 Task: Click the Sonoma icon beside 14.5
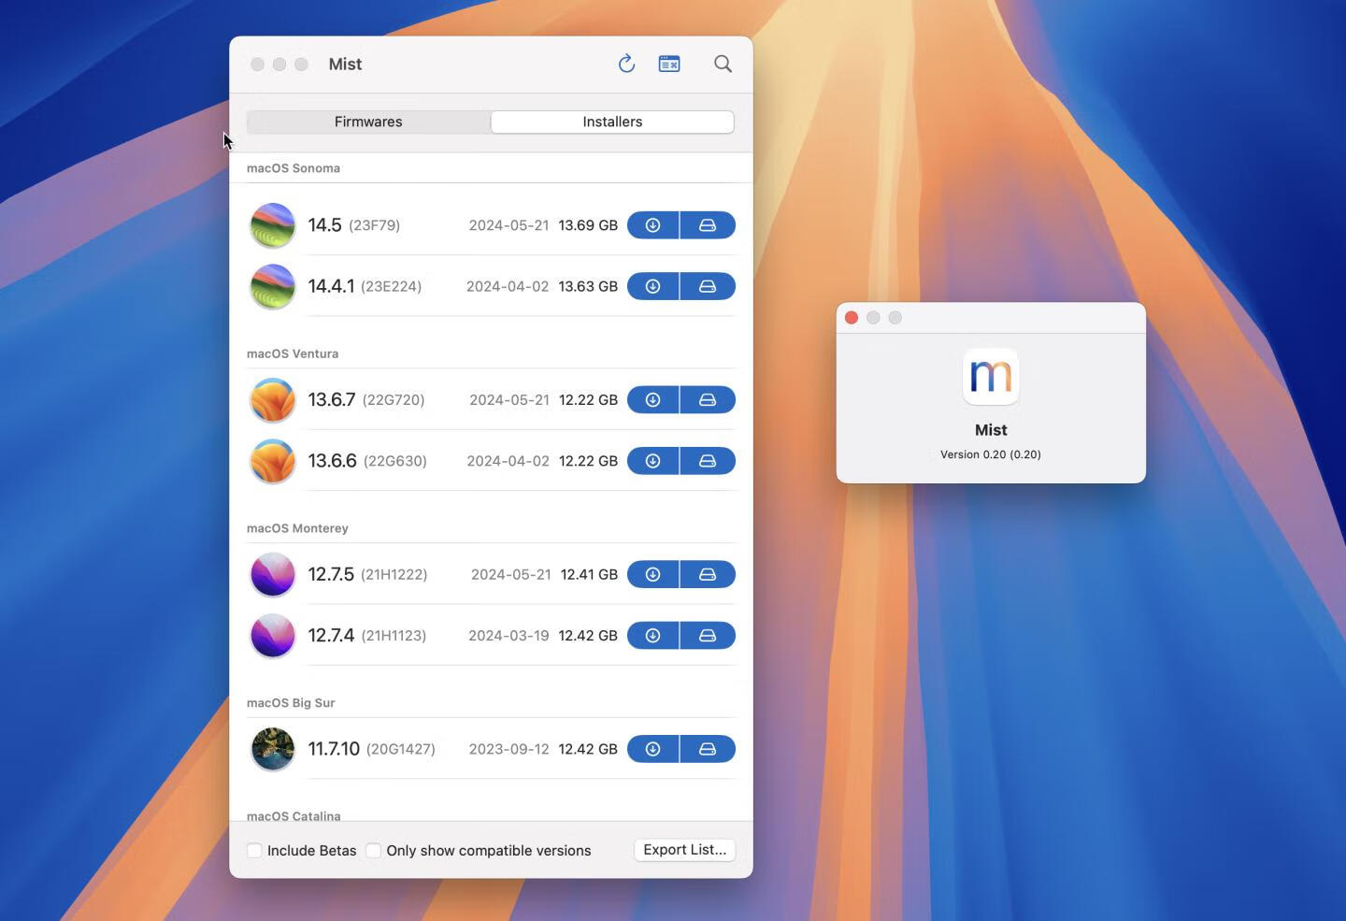pos(273,225)
